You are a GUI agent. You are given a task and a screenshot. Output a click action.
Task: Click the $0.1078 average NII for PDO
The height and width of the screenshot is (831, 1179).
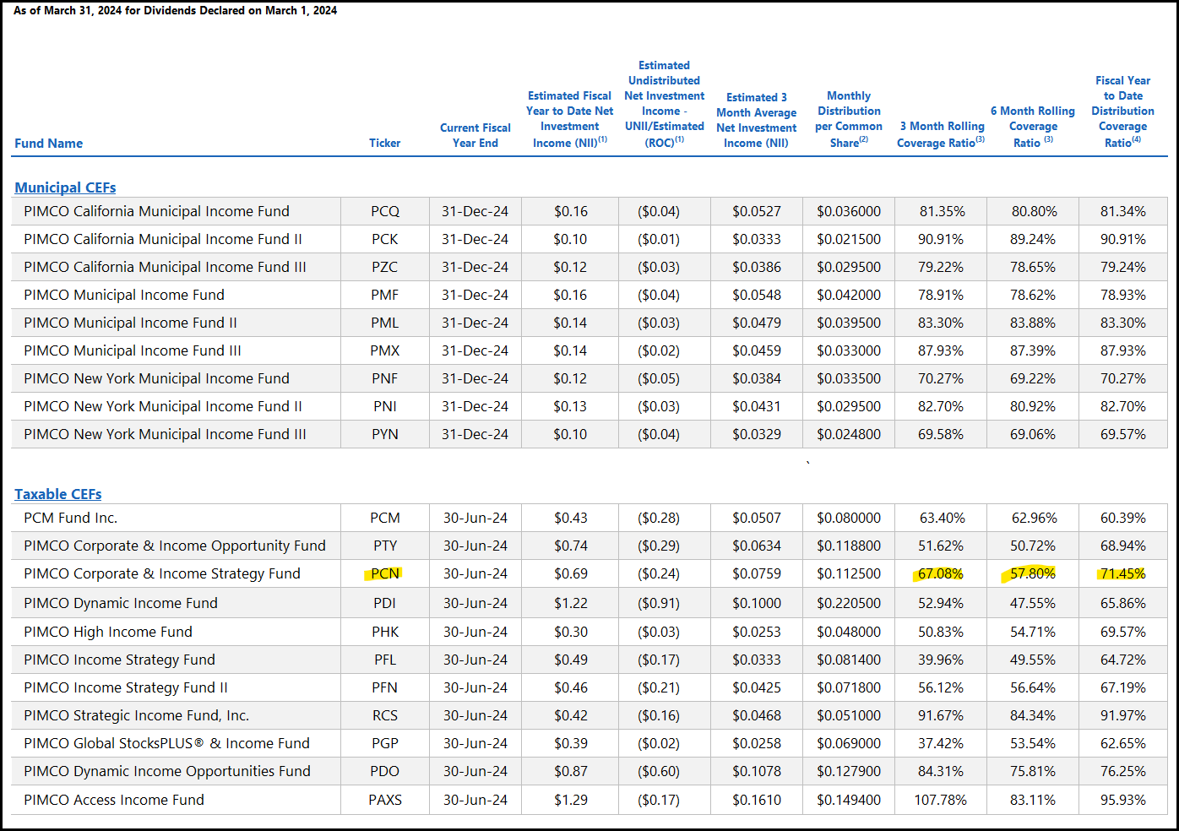[757, 771]
